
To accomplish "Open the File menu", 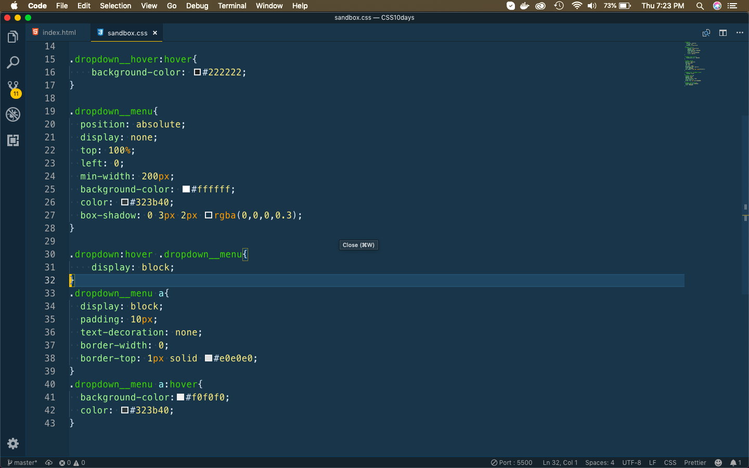I will coord(62,6).
